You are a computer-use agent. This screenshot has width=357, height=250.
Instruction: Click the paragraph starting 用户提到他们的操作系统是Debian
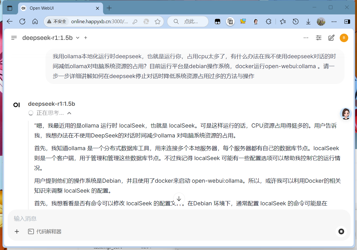pyautogui.click(x=187, y=186)
